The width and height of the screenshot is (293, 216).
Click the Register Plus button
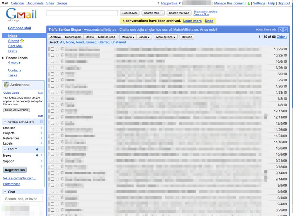15,170
